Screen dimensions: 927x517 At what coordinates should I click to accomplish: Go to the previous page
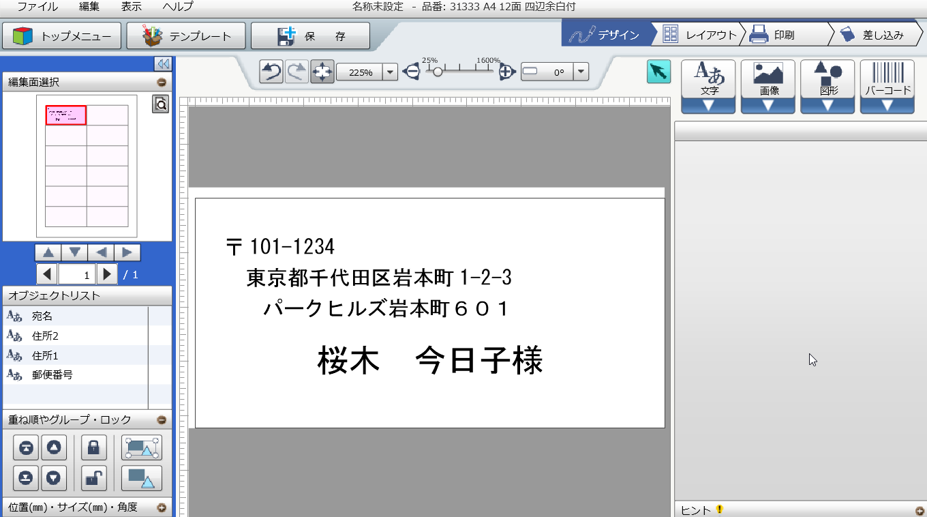(x=47, y=275)
